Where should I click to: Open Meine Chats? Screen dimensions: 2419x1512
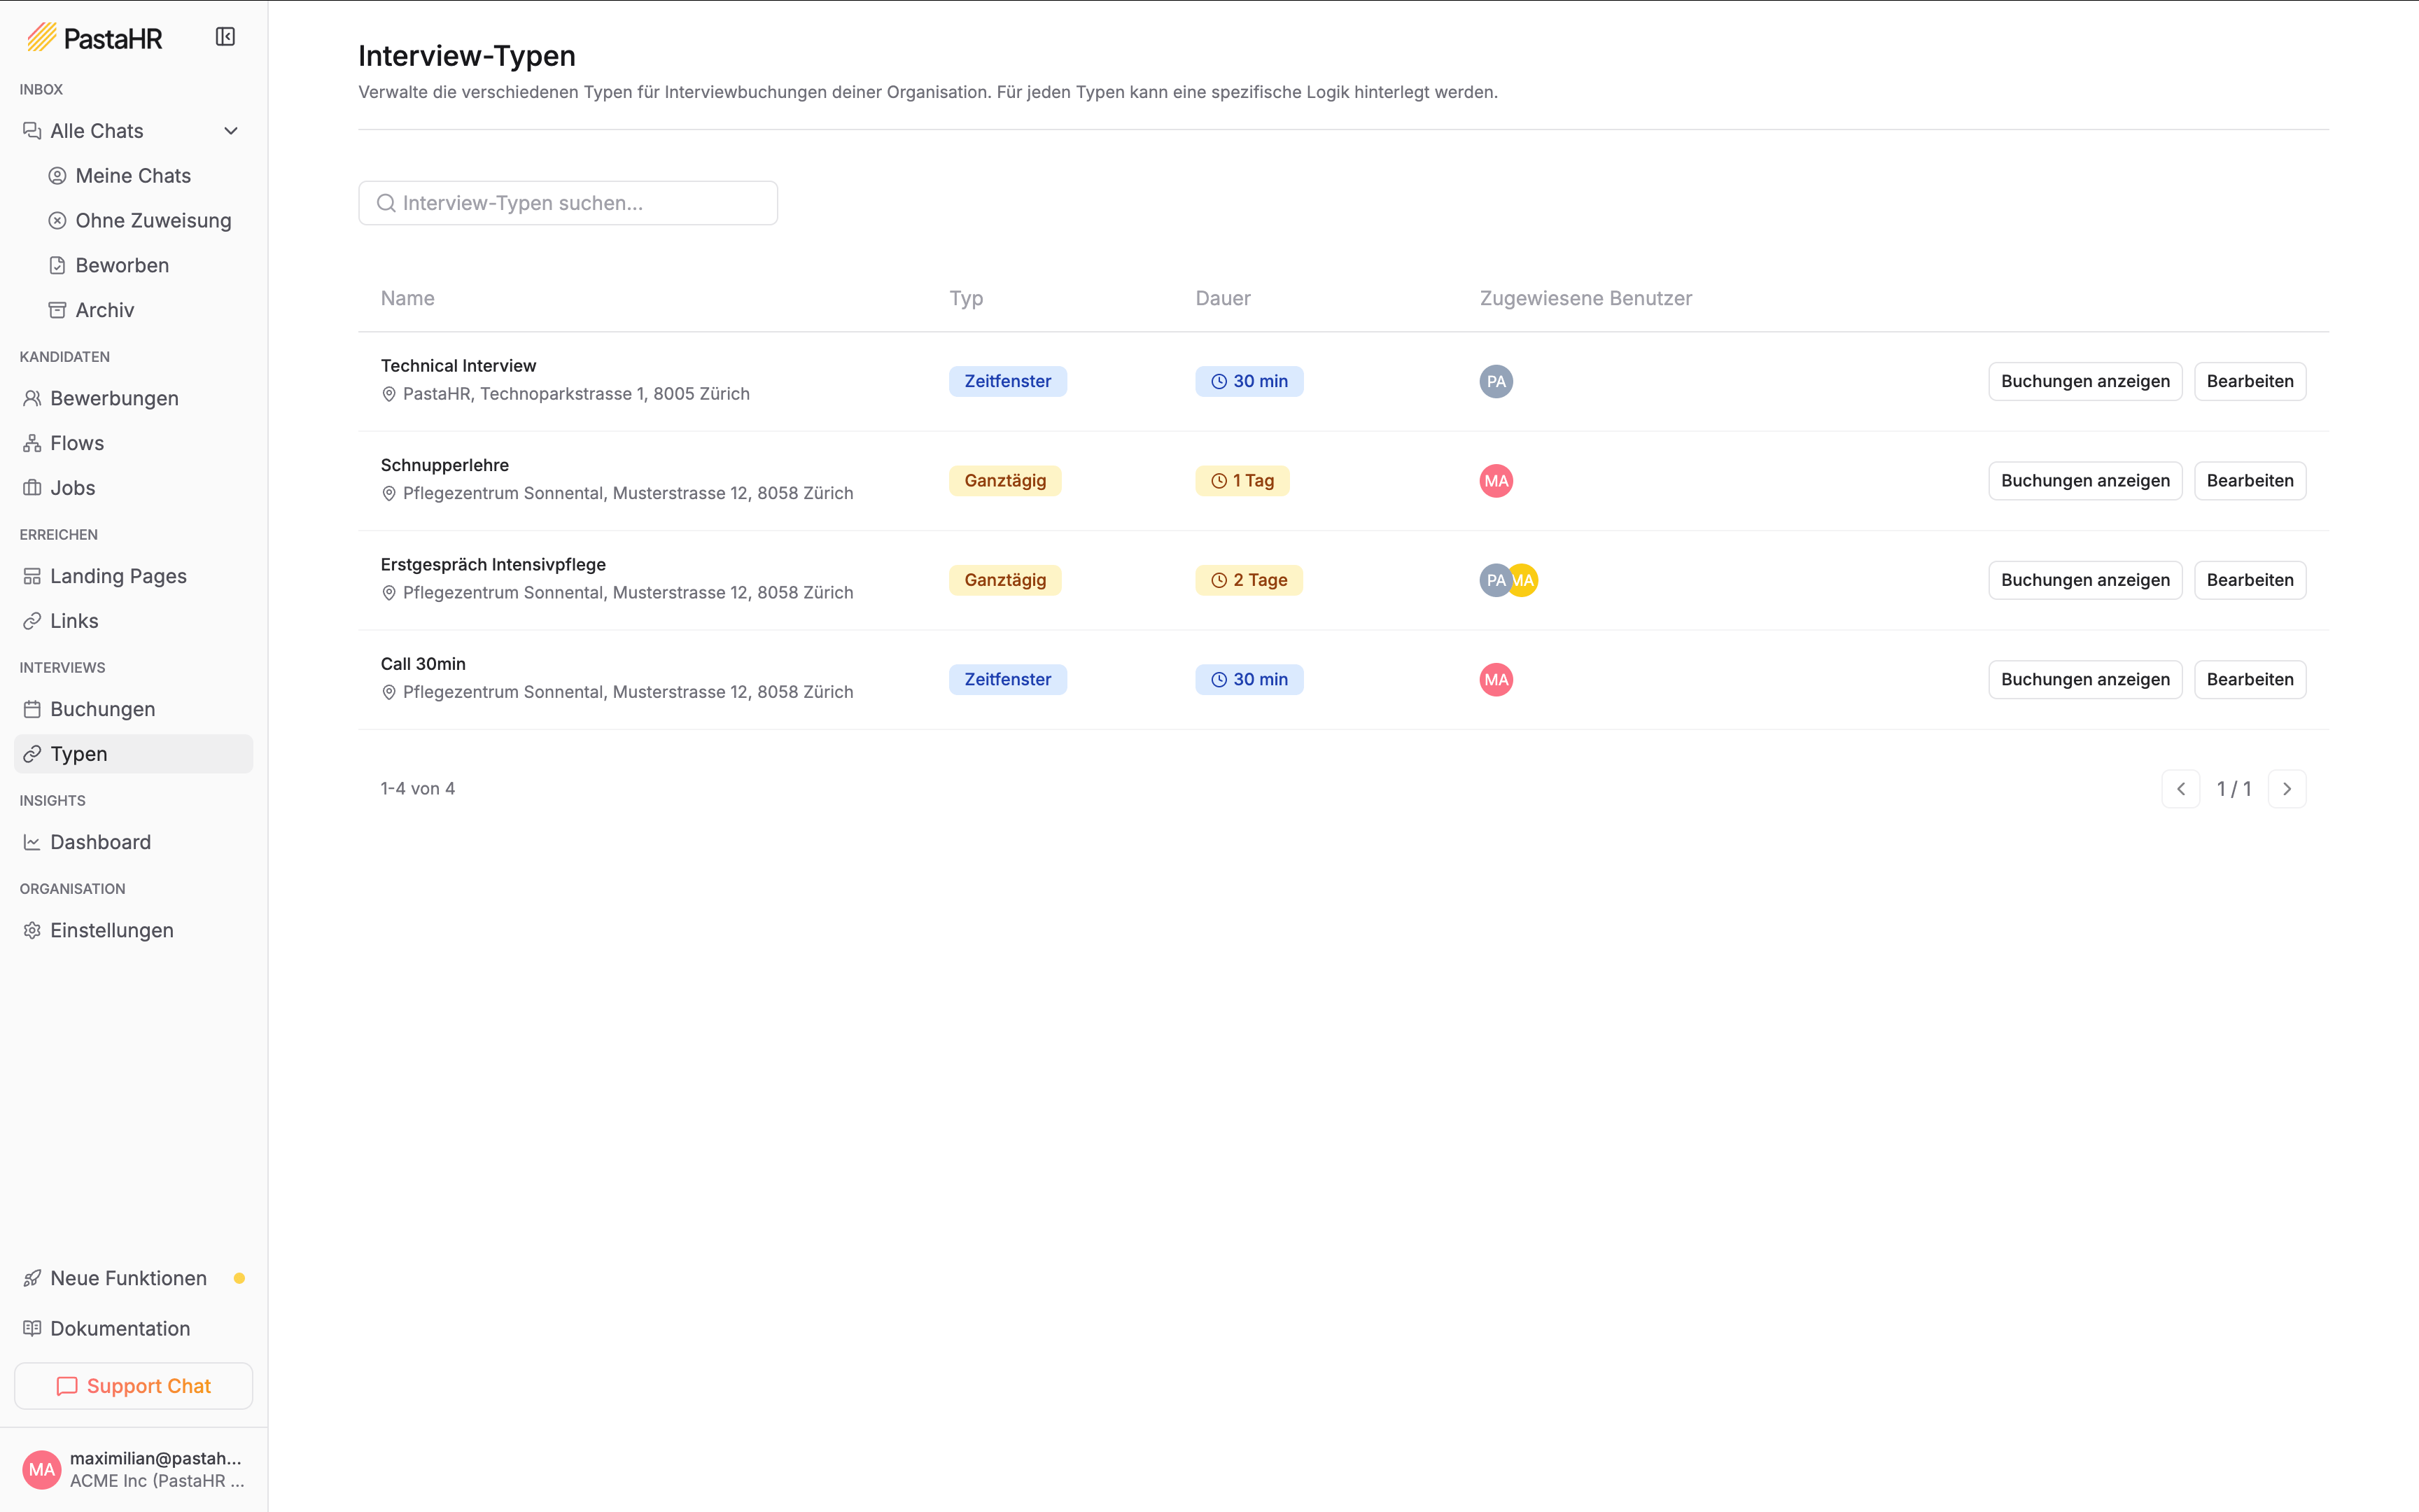(x=133, y=176)
